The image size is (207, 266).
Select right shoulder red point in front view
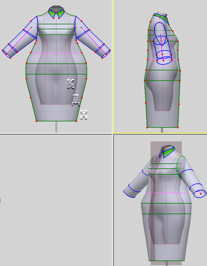81,21
